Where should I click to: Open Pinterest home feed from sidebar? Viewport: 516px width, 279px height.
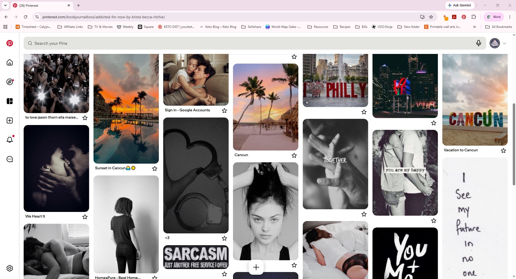click(10, 63)
